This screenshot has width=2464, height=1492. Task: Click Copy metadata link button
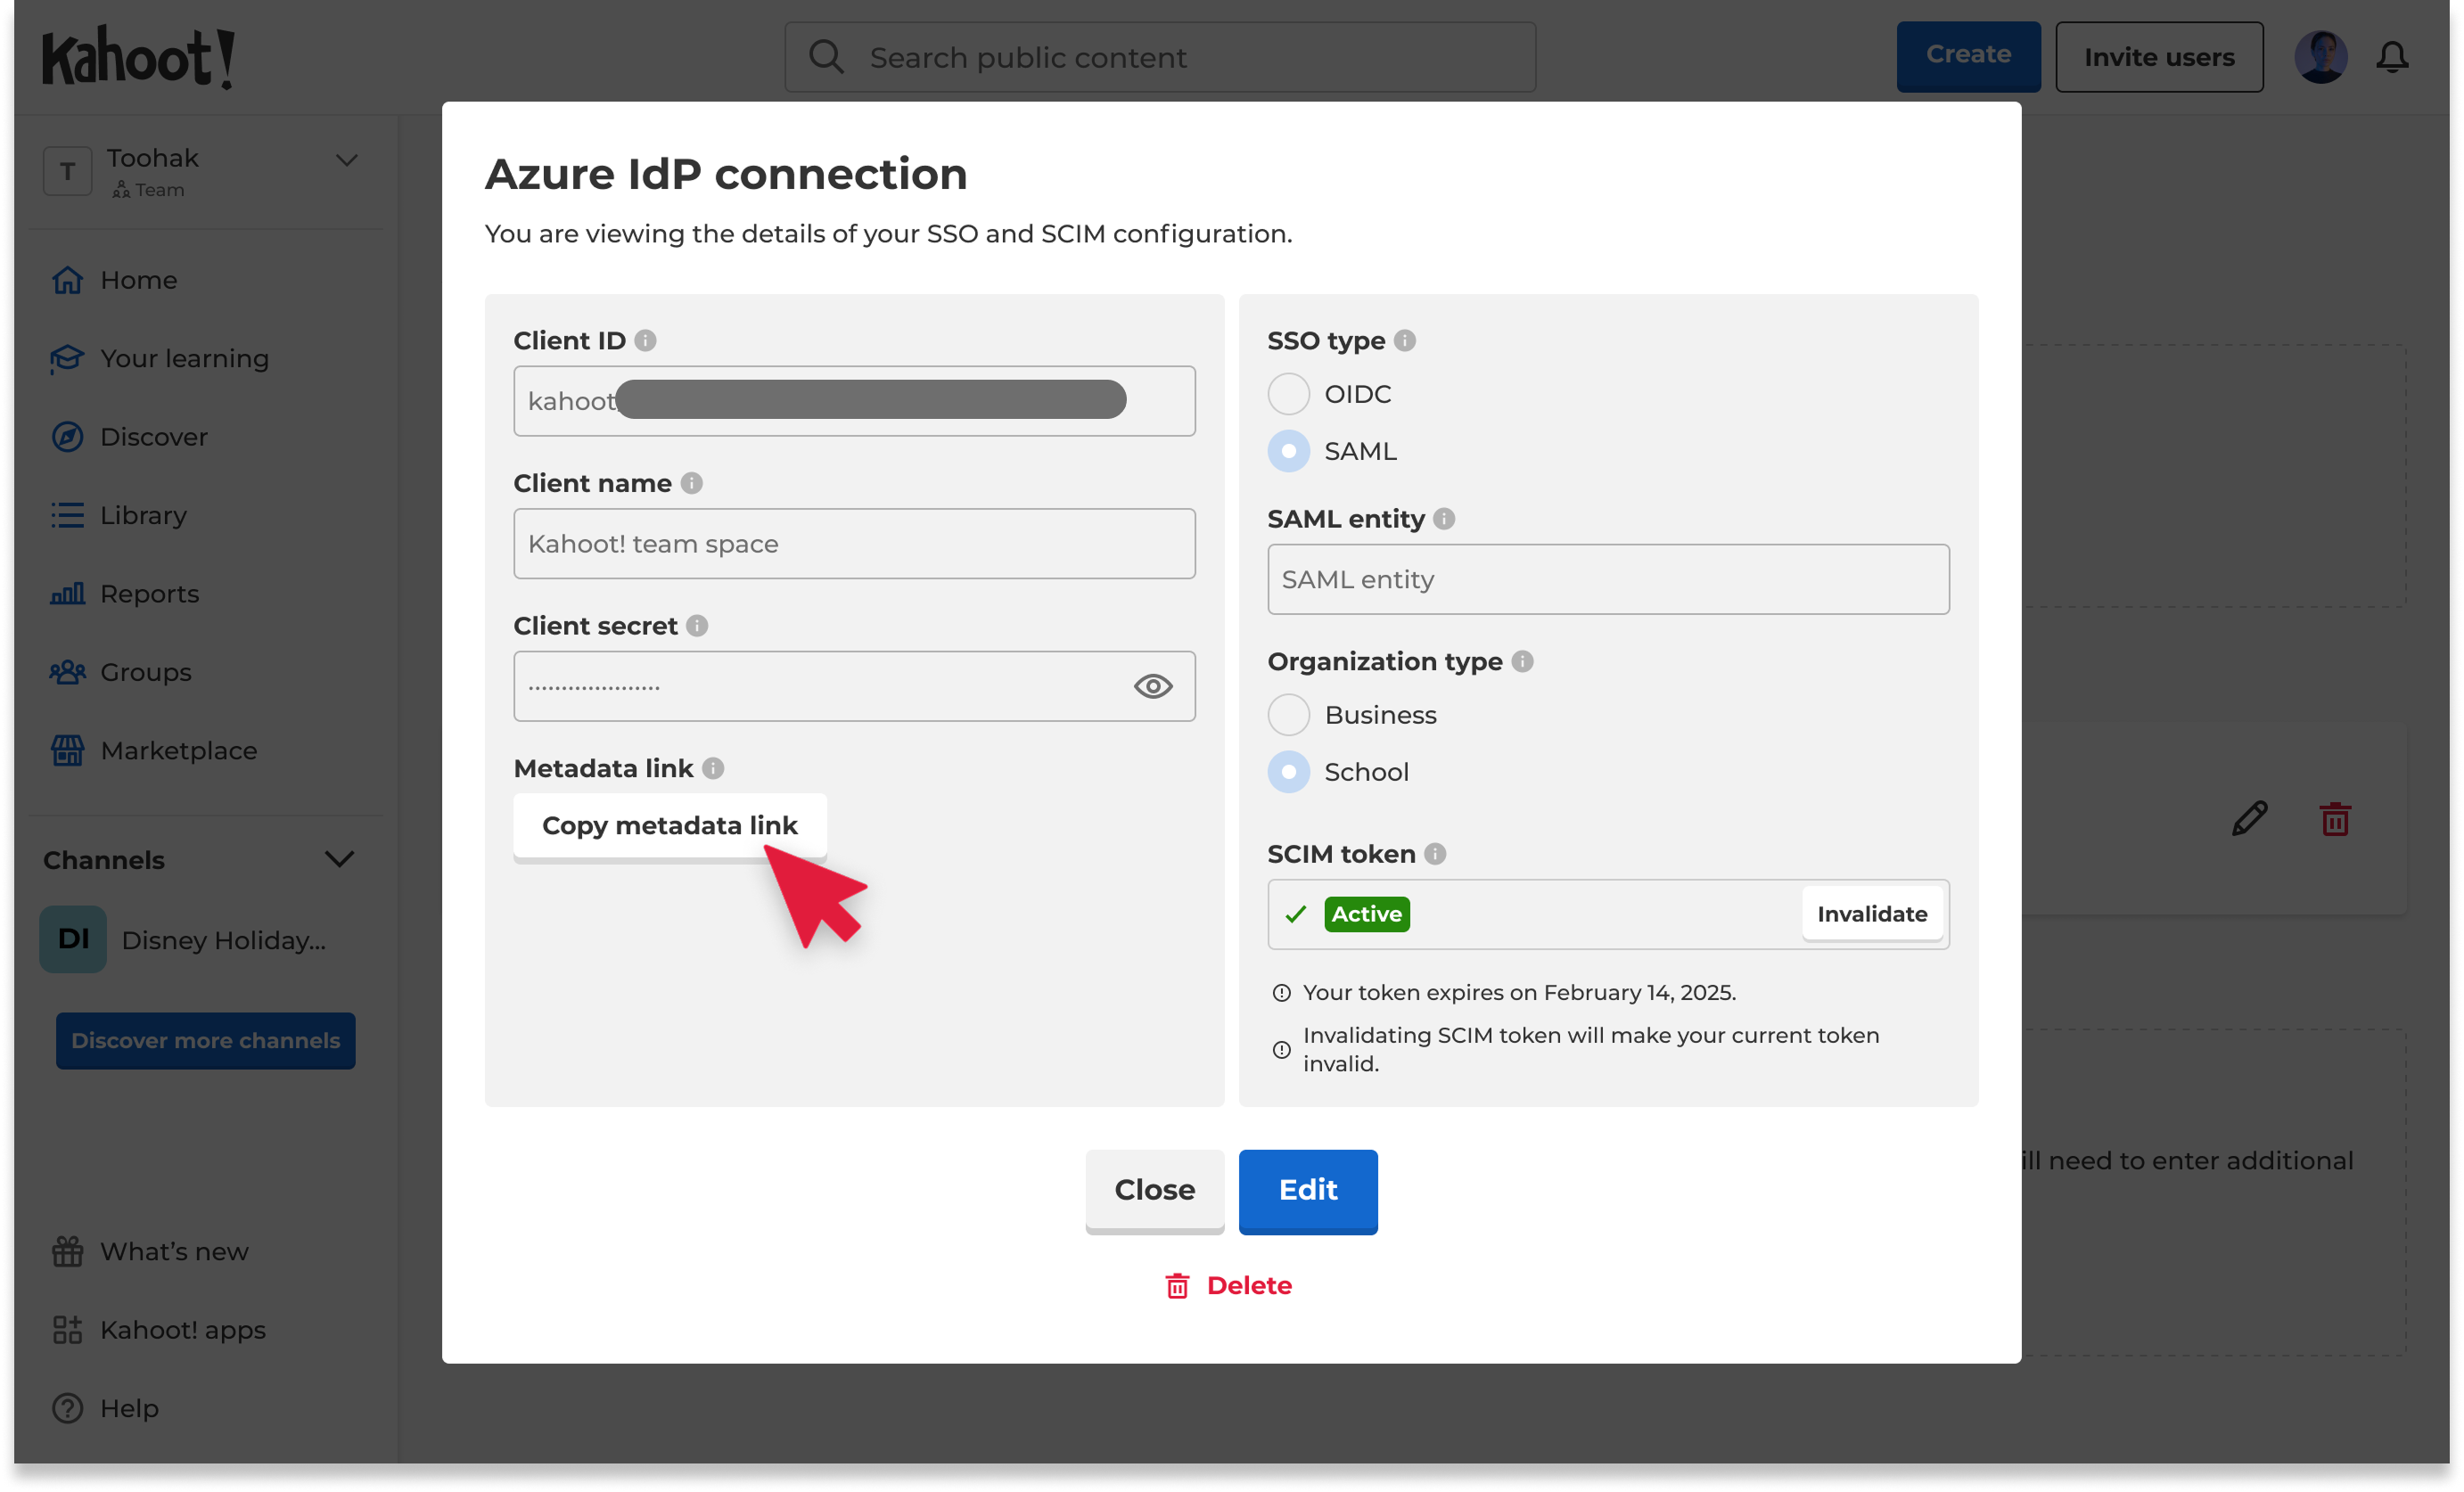point(670,826)
